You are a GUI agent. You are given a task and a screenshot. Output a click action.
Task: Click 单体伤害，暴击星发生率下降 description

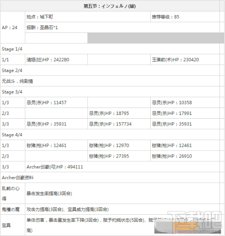[122, 225]
